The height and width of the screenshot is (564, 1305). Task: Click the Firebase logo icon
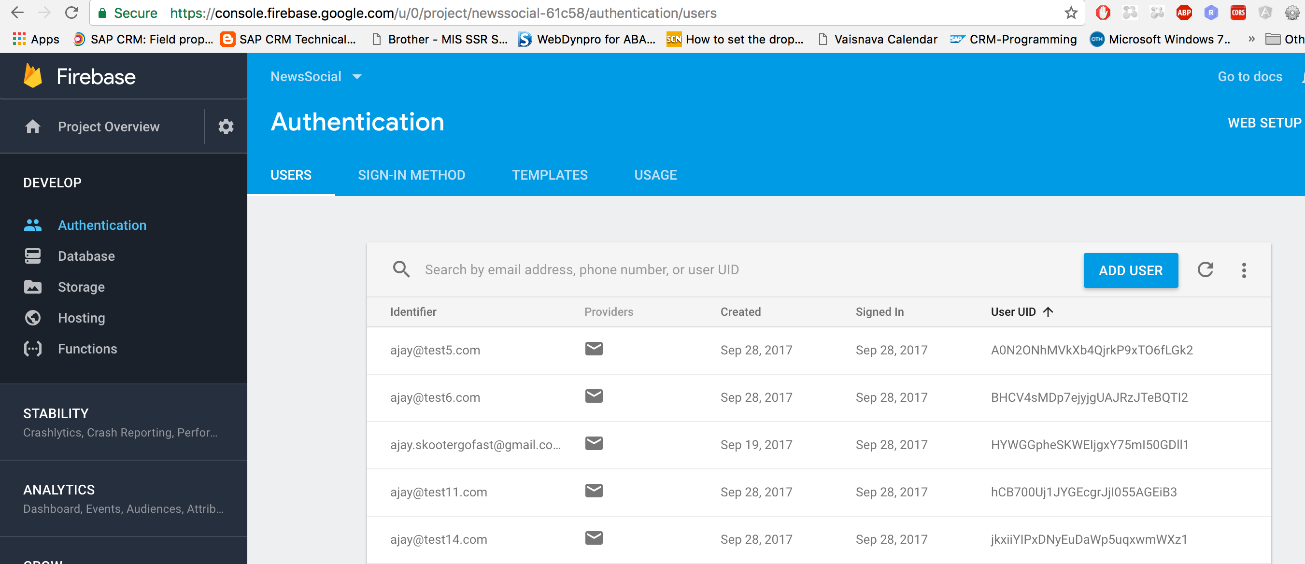point(33,76)
